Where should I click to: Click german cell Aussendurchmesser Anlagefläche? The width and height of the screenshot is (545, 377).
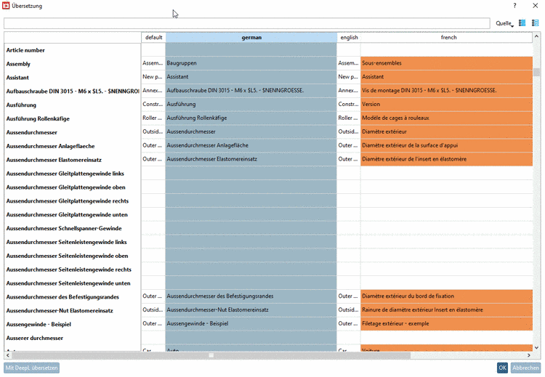click(251, 145)
